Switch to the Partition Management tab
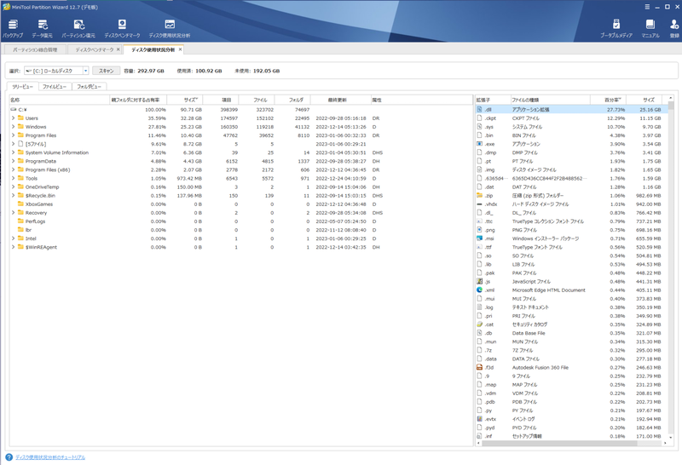Viewport: 682px width, 465px height. tap(35, 49)
